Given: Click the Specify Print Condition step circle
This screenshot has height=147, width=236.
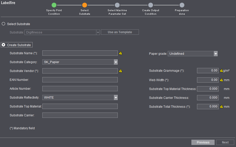Looking at the screenshot, I should pyautogui.click(x=54, y=5).
